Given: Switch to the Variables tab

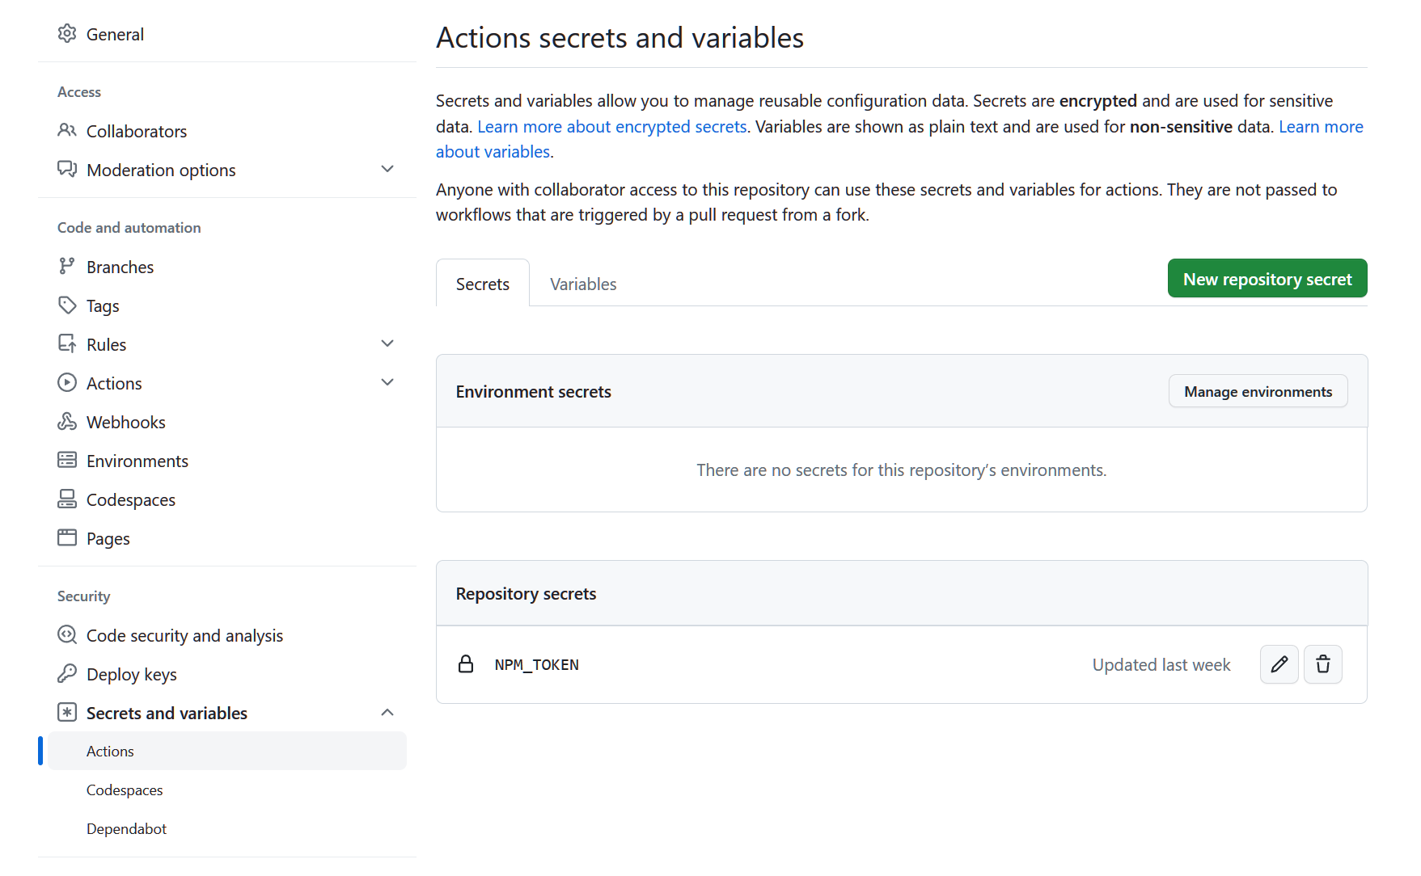Looking at the screenshot, I should (583, 284).
